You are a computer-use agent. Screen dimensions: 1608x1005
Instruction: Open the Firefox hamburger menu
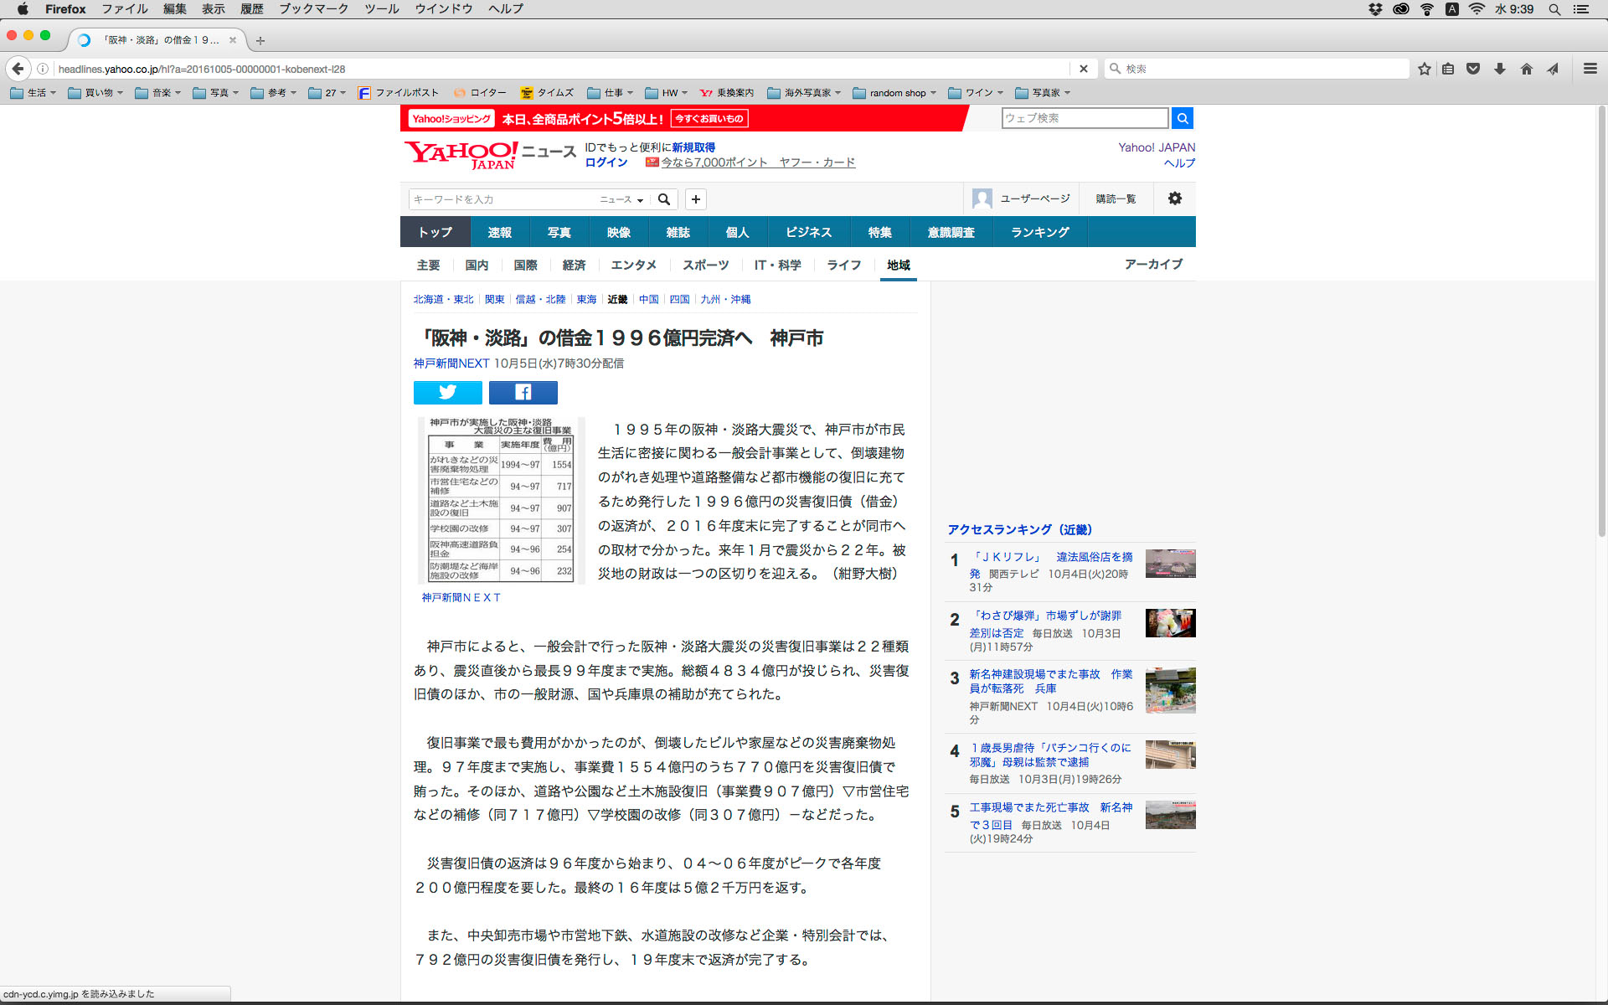tap(1590, 69)
